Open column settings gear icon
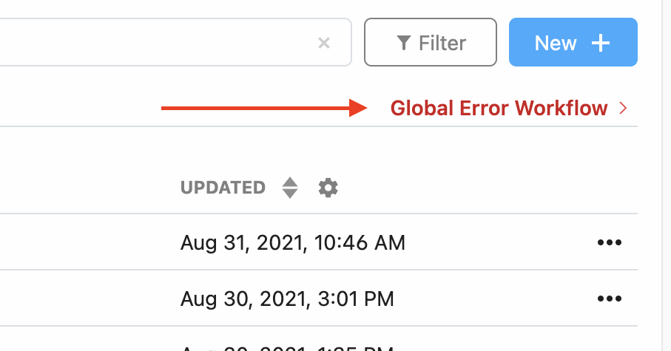This screenshot has height=351, width=671. pos(328,188)
